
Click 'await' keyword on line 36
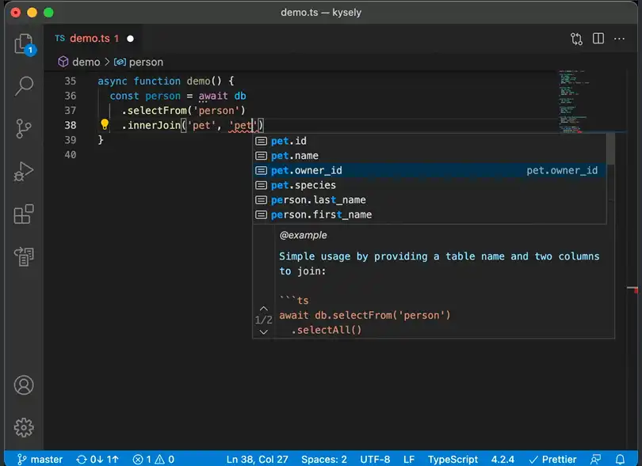(x=213, y=96)
